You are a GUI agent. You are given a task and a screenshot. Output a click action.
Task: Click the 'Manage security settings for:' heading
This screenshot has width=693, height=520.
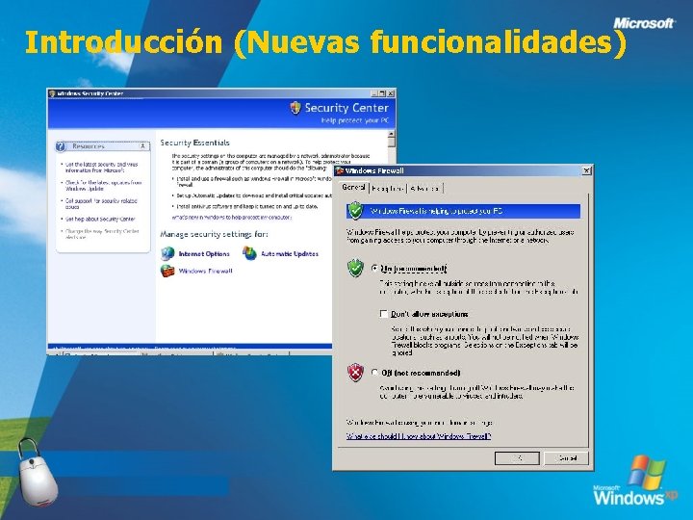[x=214, y=234]
